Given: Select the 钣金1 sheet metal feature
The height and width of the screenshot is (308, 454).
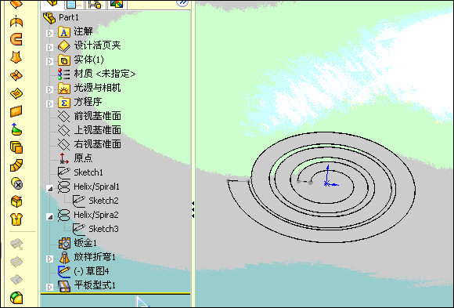Looking at the screenshot, I should (77, 243).
